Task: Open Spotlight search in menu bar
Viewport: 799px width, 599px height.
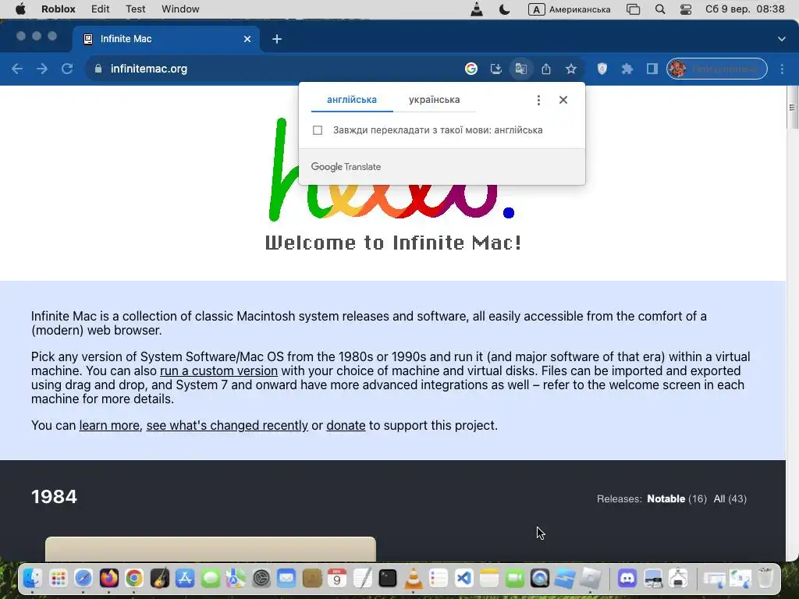Action: click(x=660, y=9)
